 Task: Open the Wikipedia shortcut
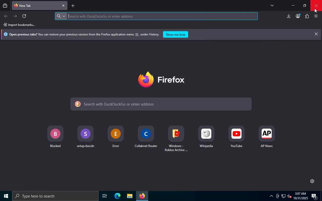pyautogui.click(x=206, y=137)
